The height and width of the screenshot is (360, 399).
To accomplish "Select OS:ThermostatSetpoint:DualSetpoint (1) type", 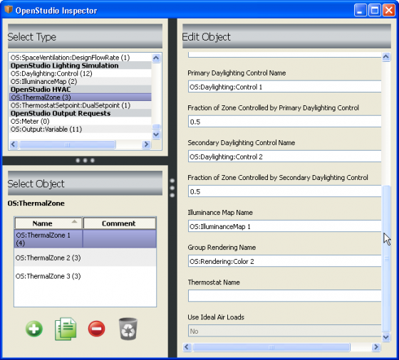I will (x=80, y=105).
